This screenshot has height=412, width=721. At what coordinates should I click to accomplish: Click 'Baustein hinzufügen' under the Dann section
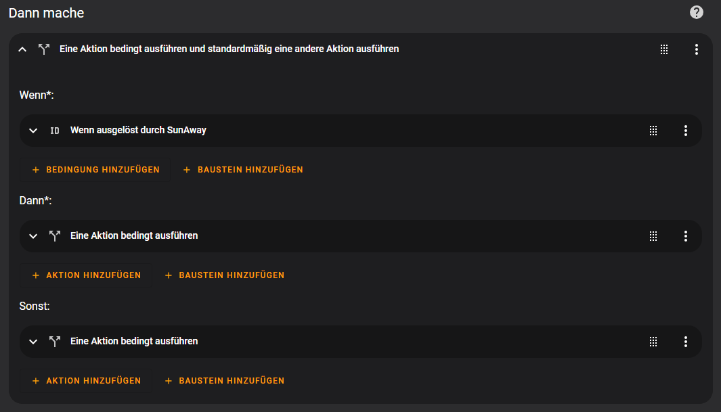[224, 275]
